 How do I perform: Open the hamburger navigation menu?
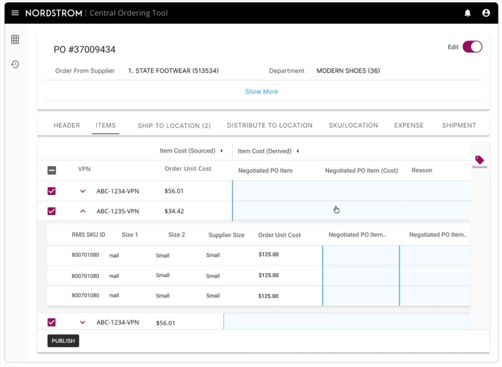pos(15,13)
